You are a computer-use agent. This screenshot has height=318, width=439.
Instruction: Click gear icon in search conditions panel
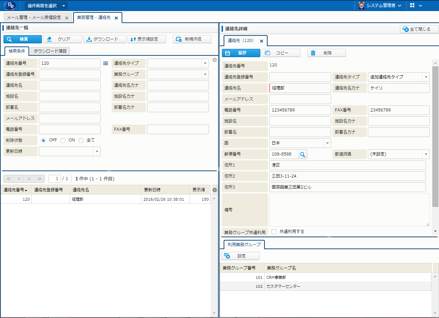click(215, 60)
